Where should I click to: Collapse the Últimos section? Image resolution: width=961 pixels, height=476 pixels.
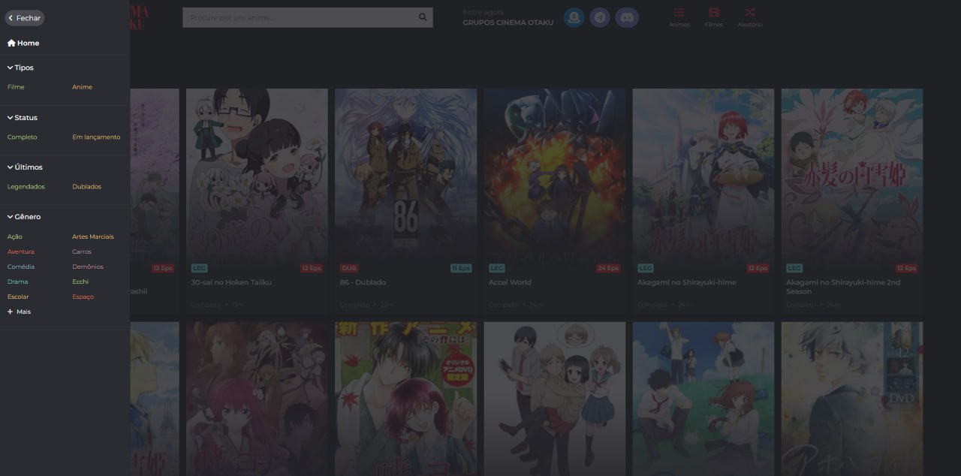pyautogui.click(x=25, y=167)
